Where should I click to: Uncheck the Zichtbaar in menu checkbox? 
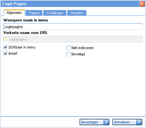[x=5, y=47]
